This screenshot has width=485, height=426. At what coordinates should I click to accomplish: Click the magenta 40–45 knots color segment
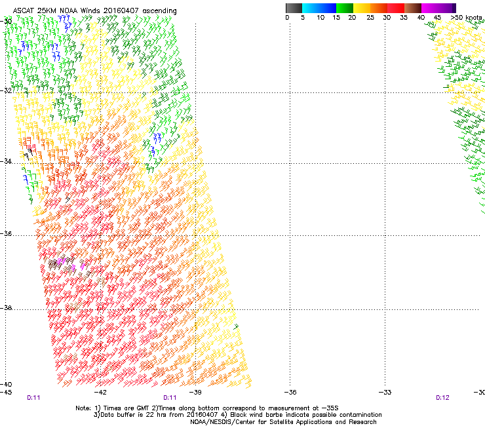[x=430, y=8]
